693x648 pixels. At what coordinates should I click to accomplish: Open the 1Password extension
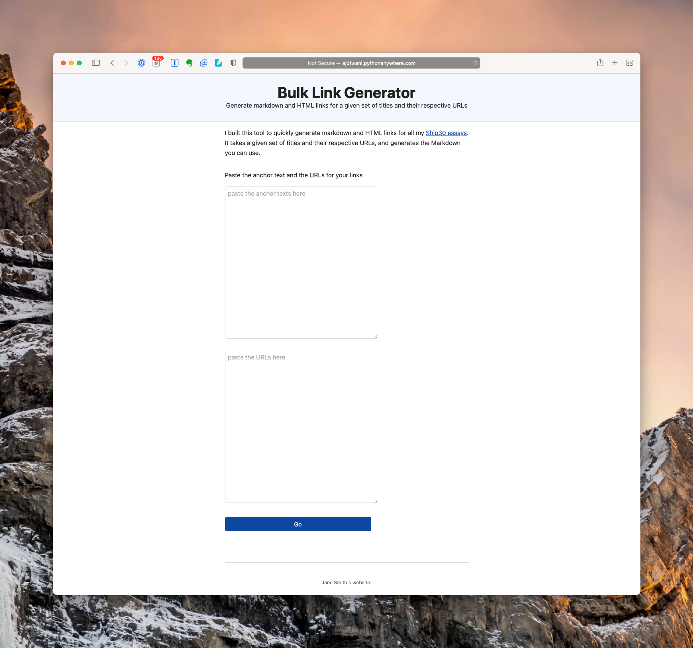141,63
